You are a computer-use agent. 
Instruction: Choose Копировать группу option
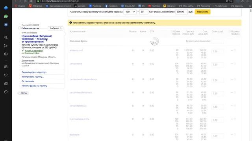pos(33,77)
